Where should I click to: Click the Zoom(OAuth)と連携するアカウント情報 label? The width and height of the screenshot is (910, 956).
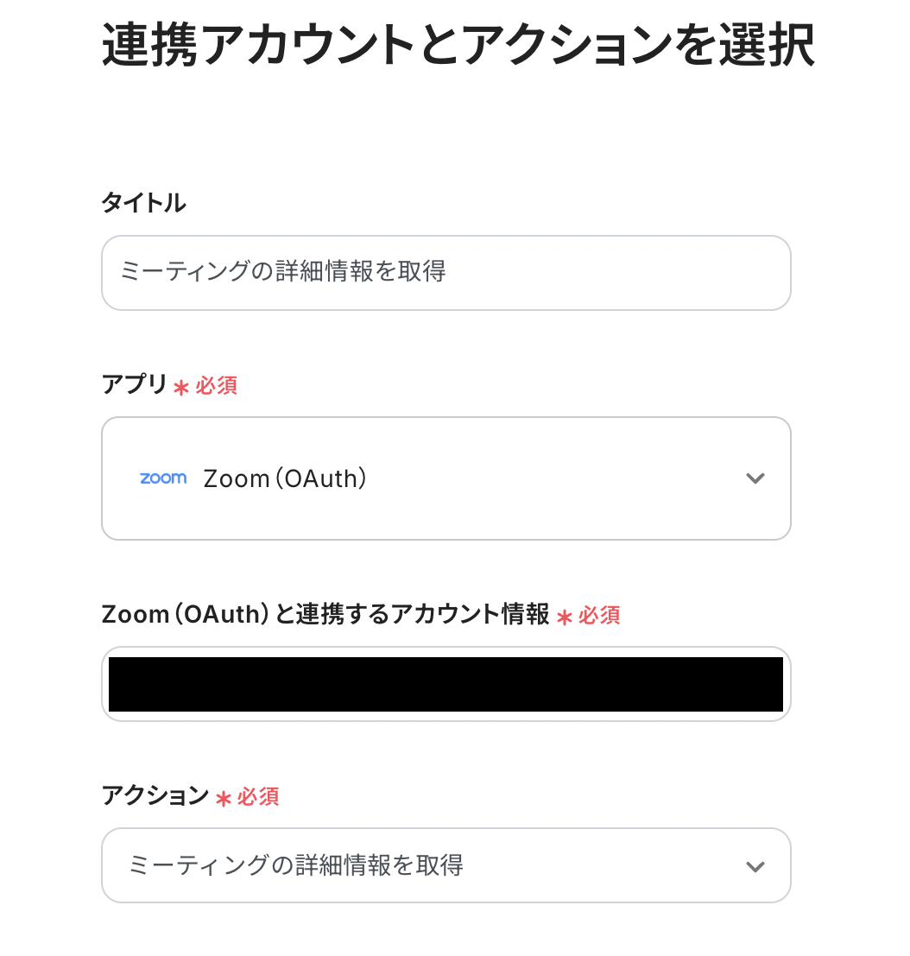(x=325, y=614)
